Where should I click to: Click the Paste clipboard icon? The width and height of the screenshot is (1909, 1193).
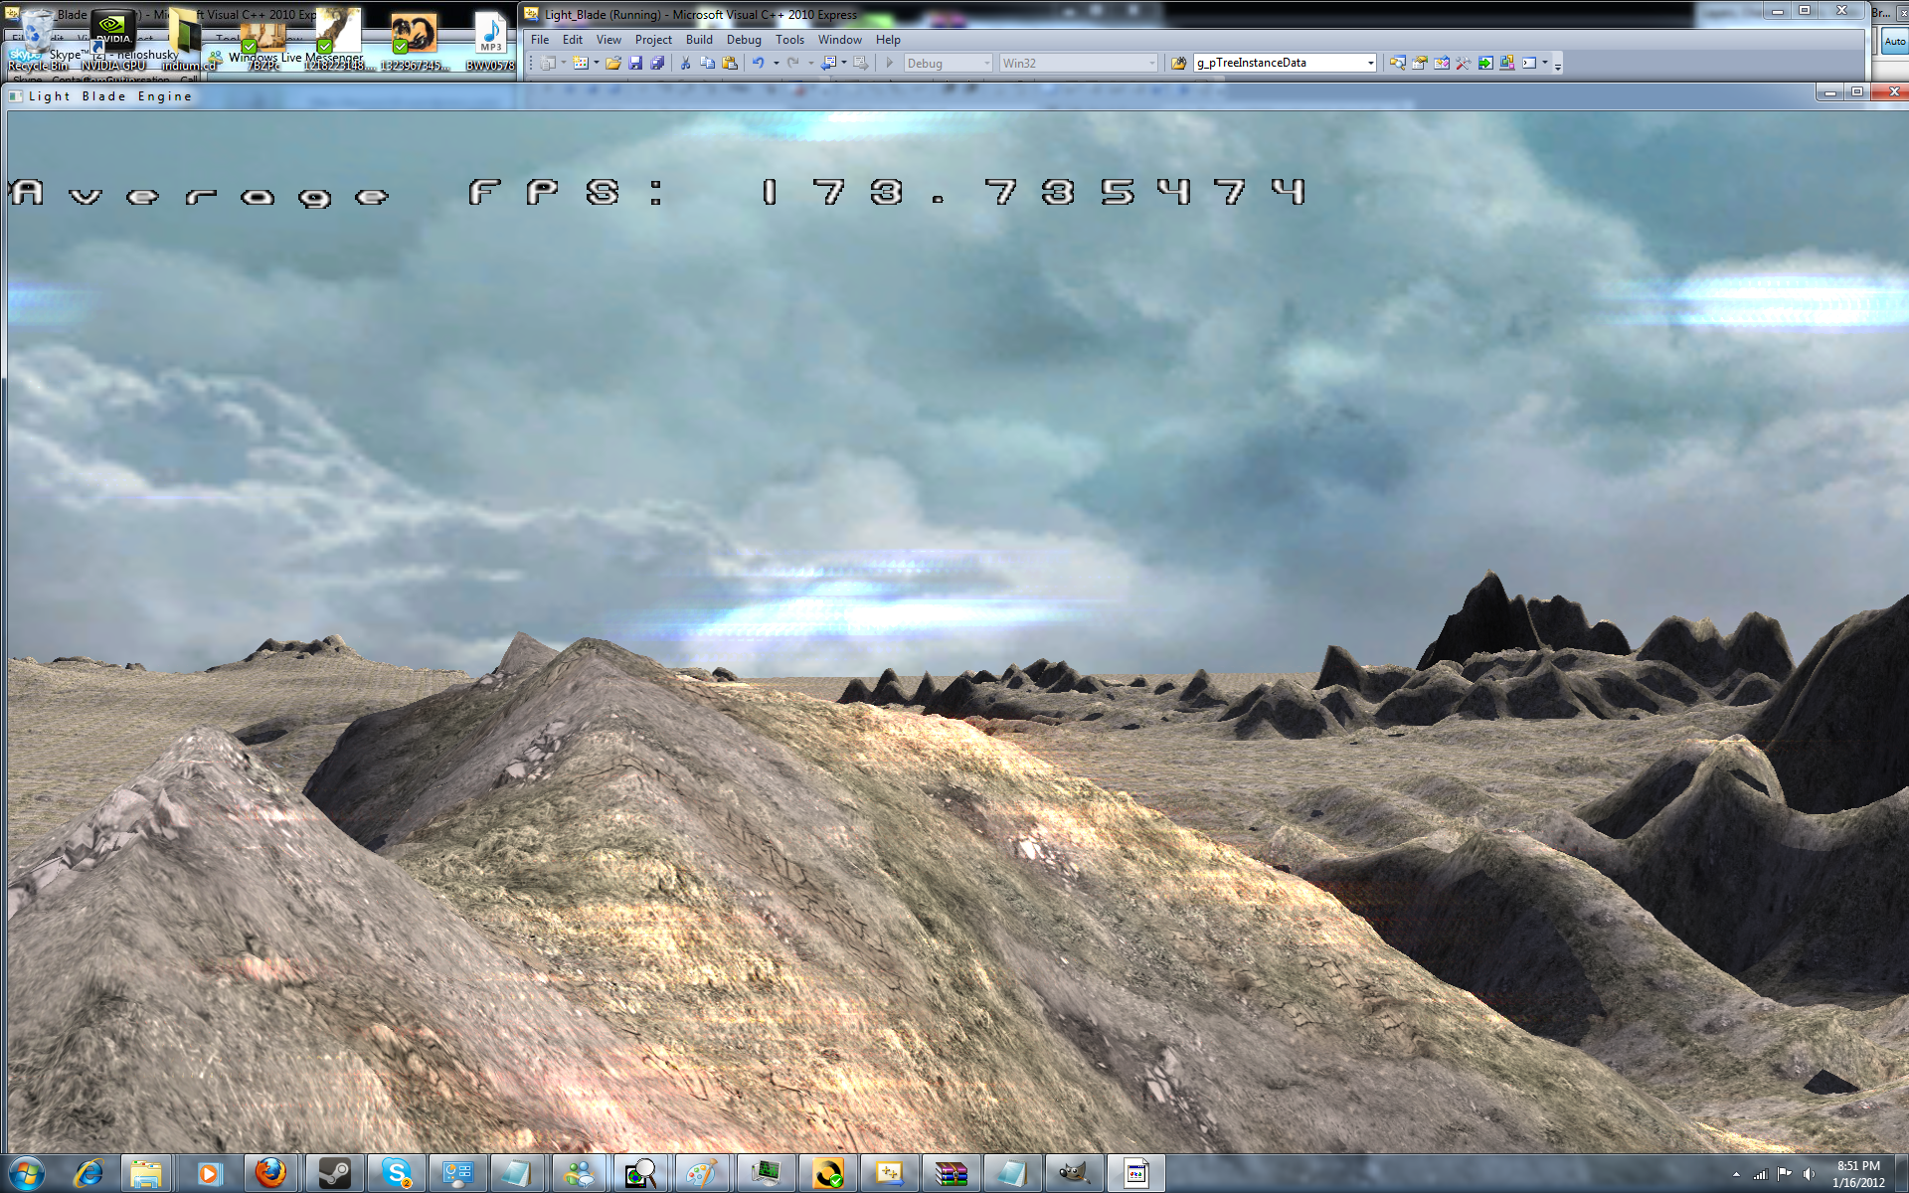[730, 63]
